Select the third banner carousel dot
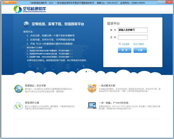The width and height of the screenshot is (174, 139). tap(92, 71)
